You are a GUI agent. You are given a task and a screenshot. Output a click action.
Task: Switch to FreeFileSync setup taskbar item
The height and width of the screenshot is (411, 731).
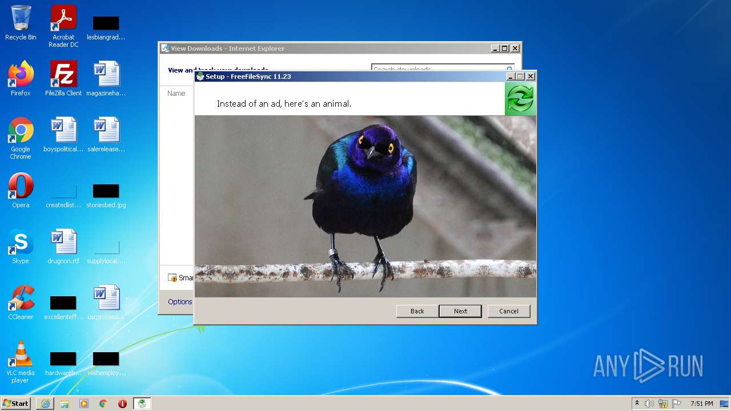coord(142,404)
